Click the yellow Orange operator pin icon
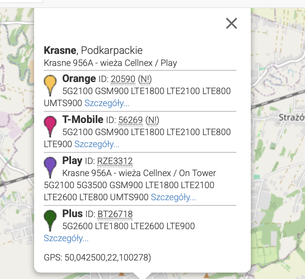The image size is (305, 279). (50, 85)
